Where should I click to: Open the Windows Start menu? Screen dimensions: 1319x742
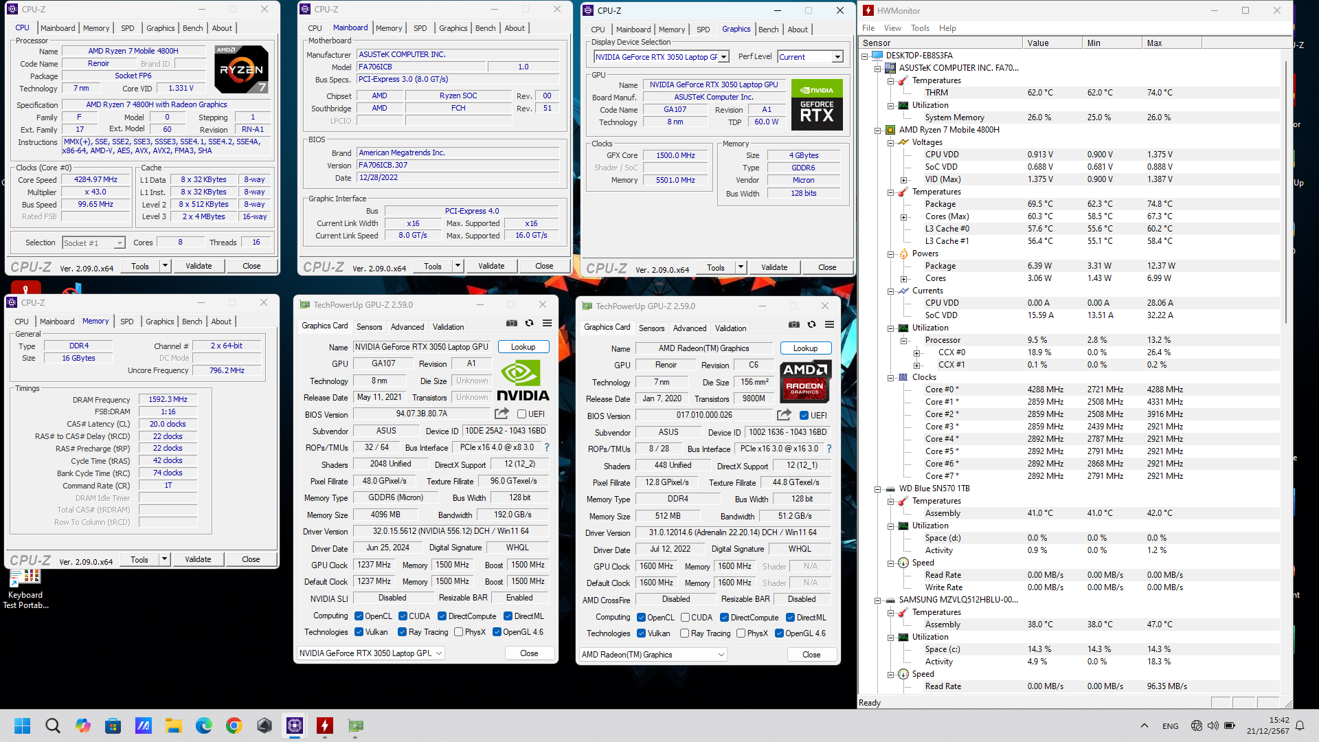22,726
